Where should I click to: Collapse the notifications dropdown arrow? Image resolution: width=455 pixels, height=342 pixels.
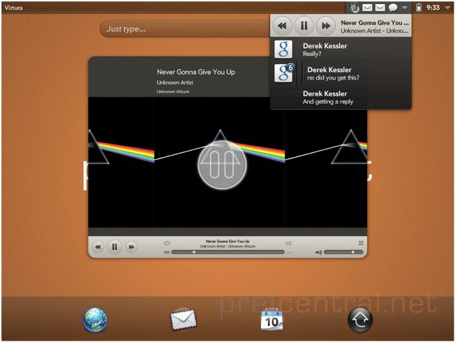pyautogui.click(x=405, y=8)
